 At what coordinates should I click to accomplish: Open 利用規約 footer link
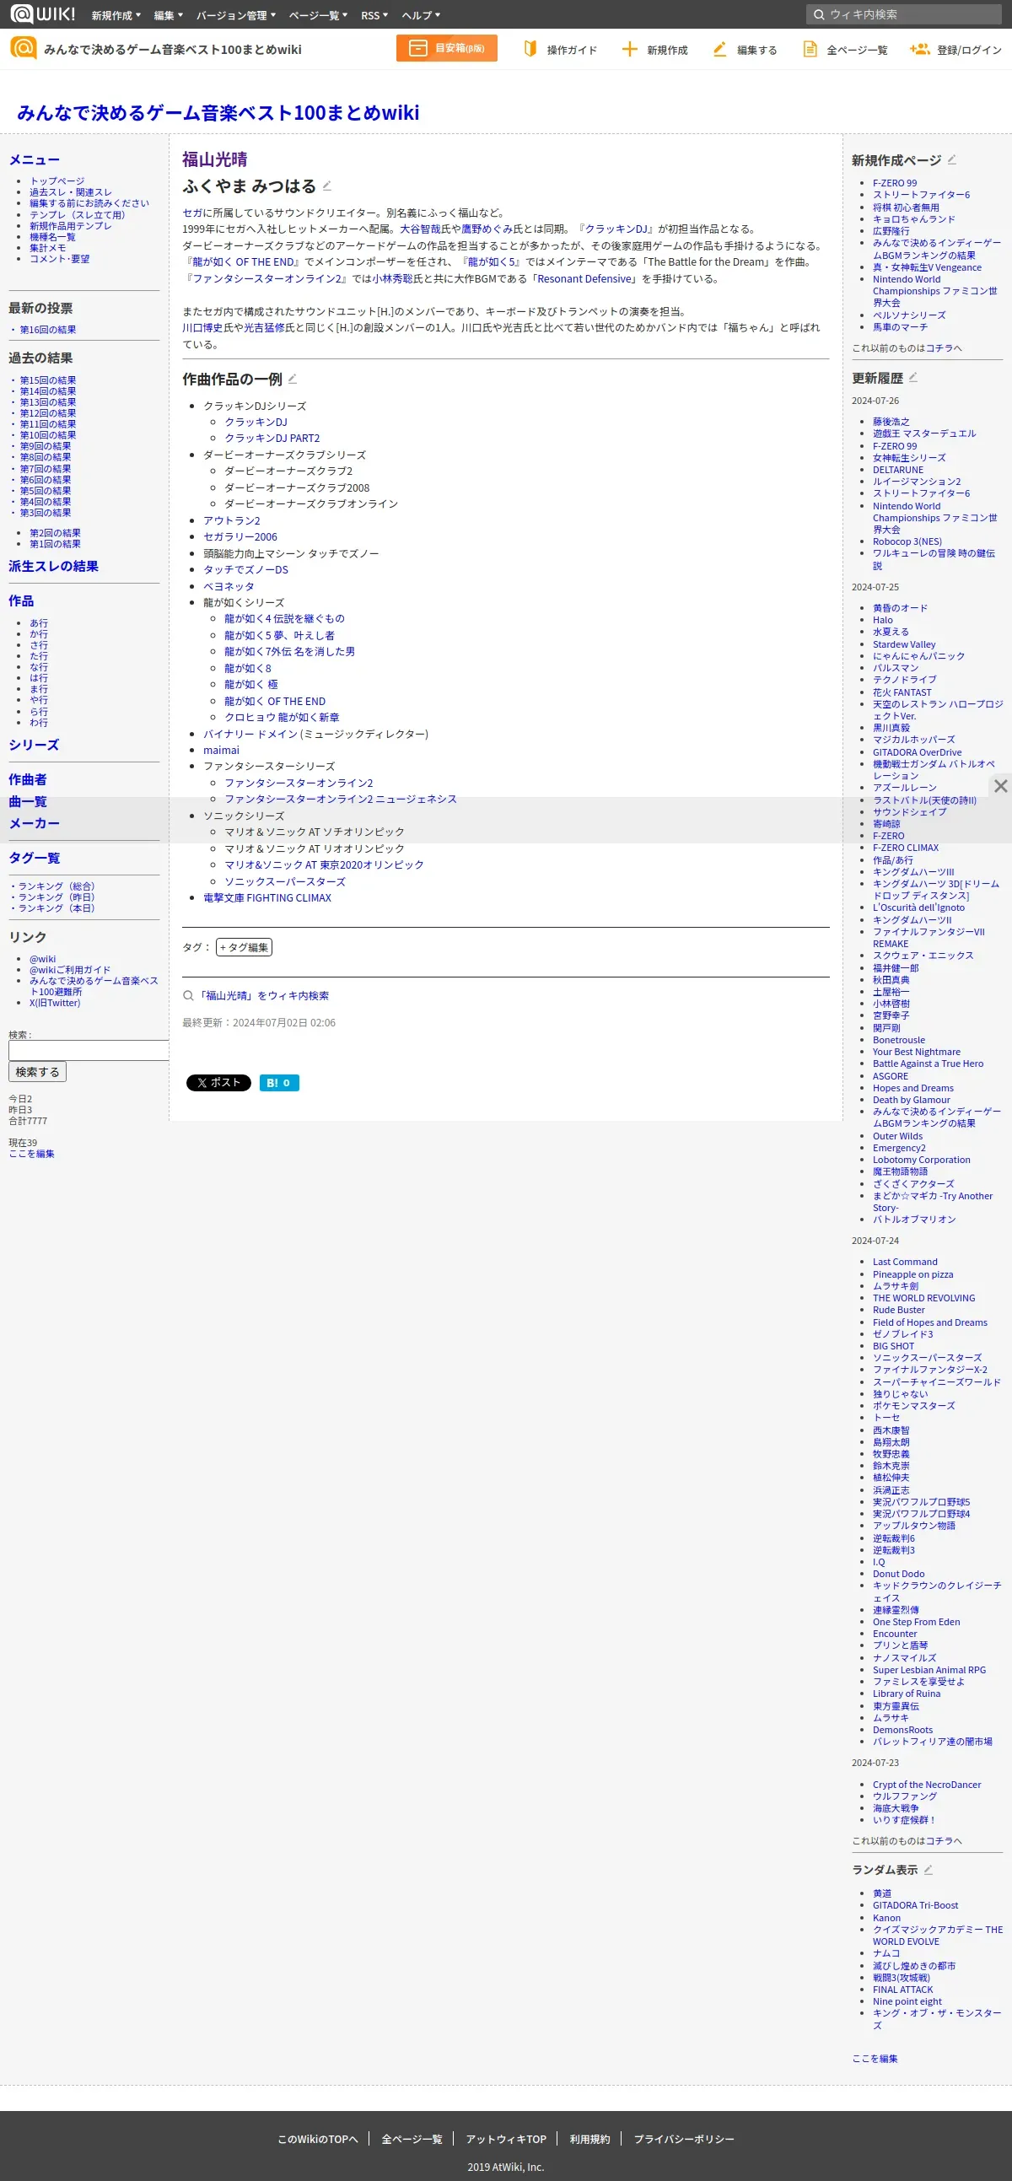(x=589, y=2139)
